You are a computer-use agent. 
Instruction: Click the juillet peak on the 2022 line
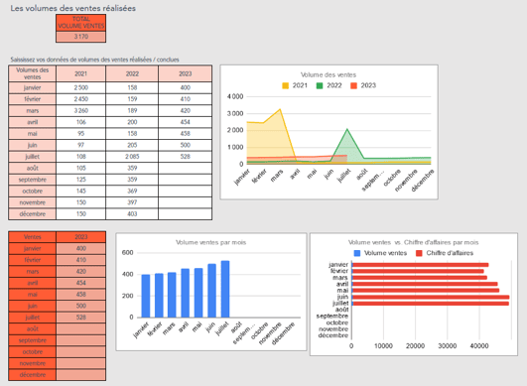347,129
